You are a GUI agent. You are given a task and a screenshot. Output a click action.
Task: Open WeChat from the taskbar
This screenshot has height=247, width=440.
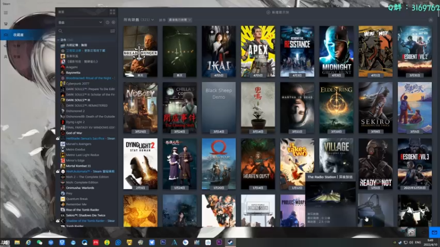click(x=40, y=243)
